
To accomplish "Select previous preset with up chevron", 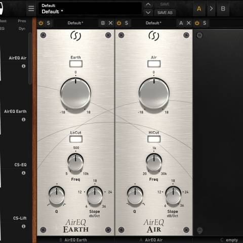I will 148,5.
